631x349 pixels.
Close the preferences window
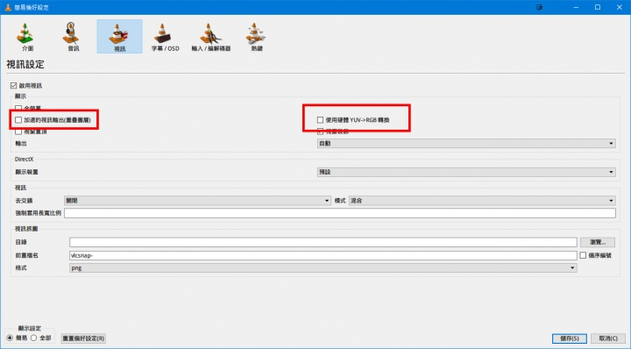pyautogui.click(x=620, y=7)
